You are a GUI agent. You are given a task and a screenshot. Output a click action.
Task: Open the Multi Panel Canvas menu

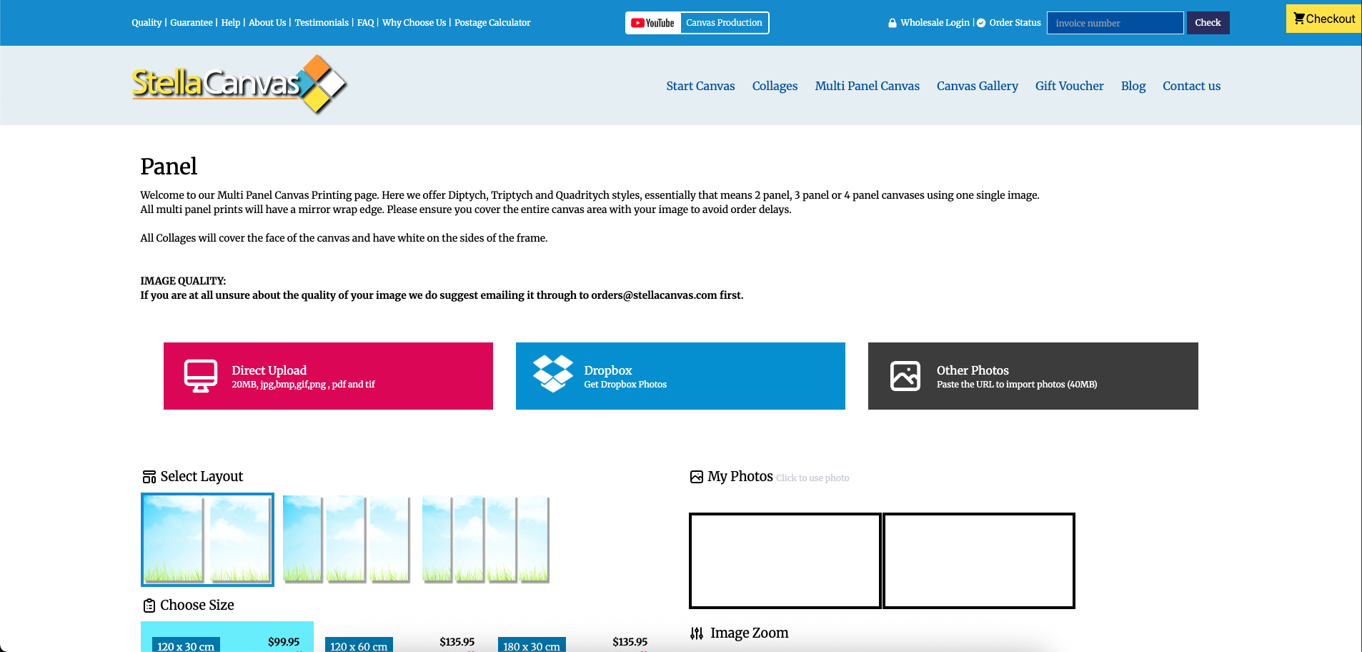(x=867, y=86)
